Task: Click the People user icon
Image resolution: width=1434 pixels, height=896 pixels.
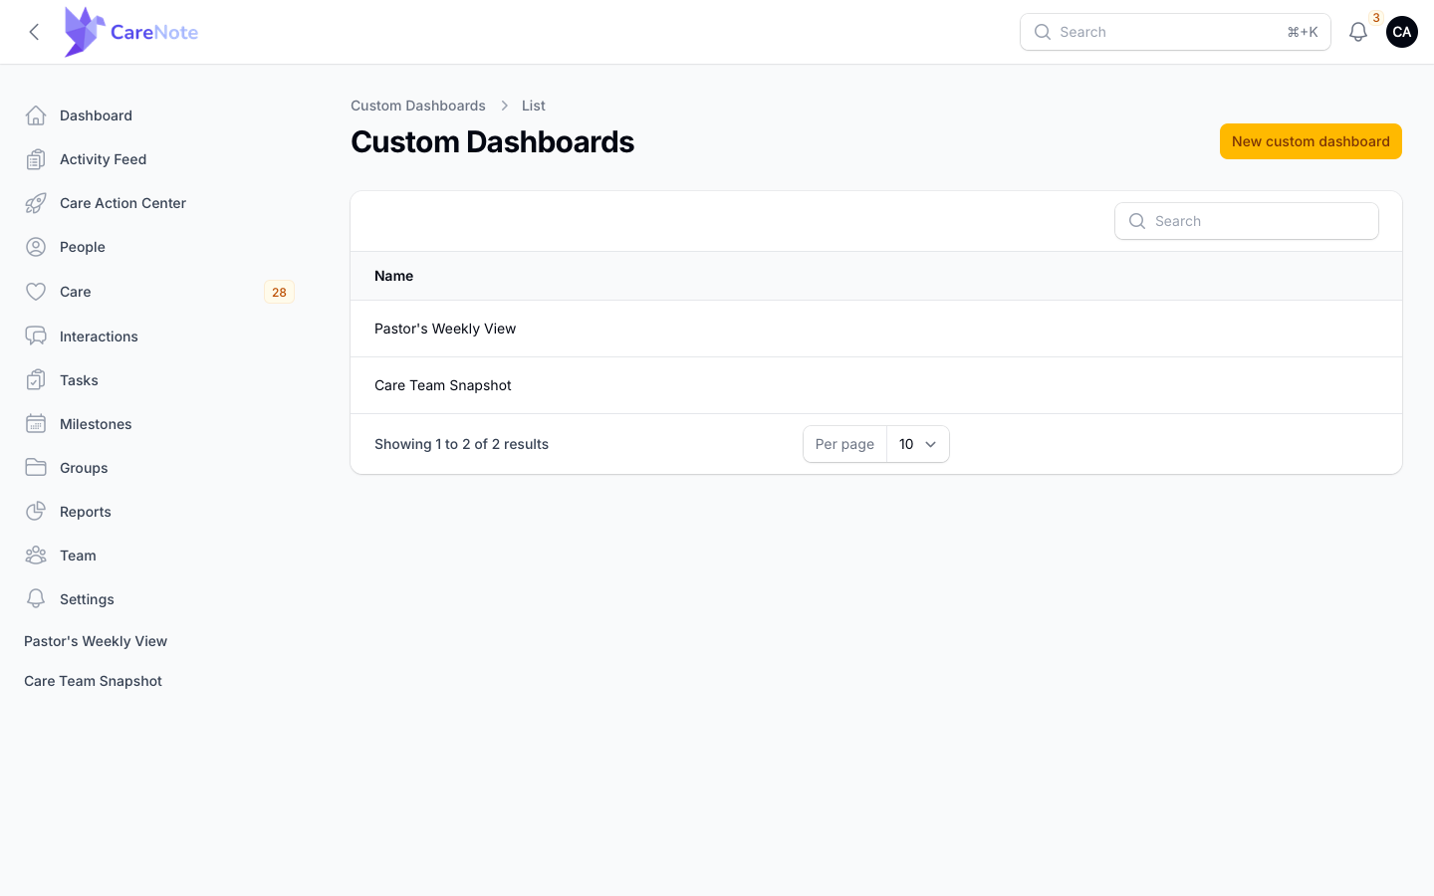Action: (x=36, y=247)
